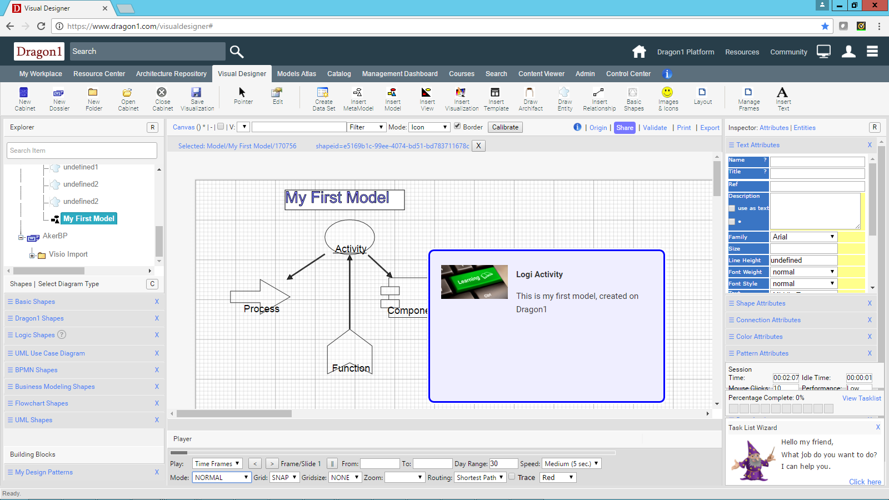
Task: Open the hamburger menu in header
Action: (872, 51)
